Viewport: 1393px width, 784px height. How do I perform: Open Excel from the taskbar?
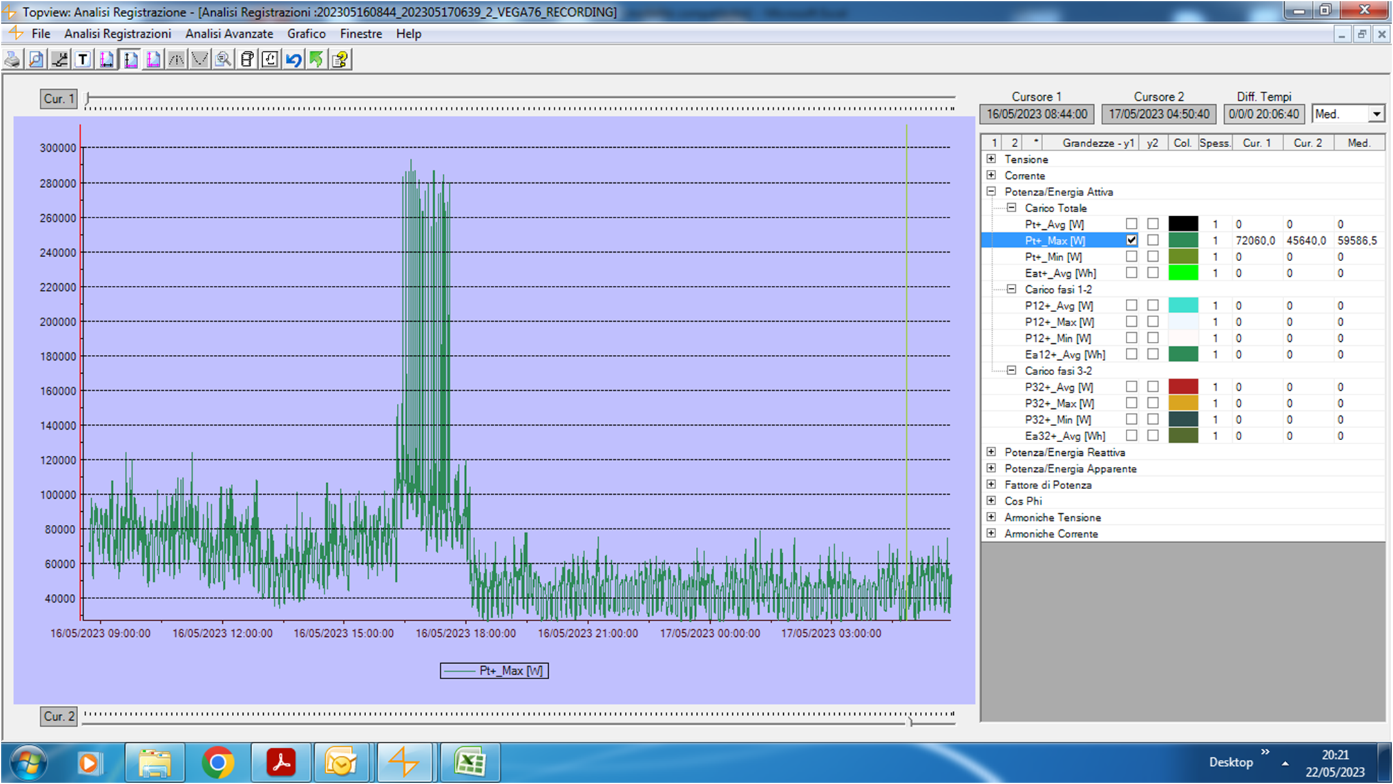pyautogui.click(x=470, y=763)
